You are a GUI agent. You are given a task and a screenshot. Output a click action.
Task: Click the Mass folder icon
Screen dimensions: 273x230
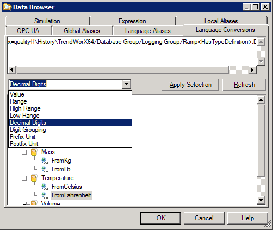[x=34, y=152]
